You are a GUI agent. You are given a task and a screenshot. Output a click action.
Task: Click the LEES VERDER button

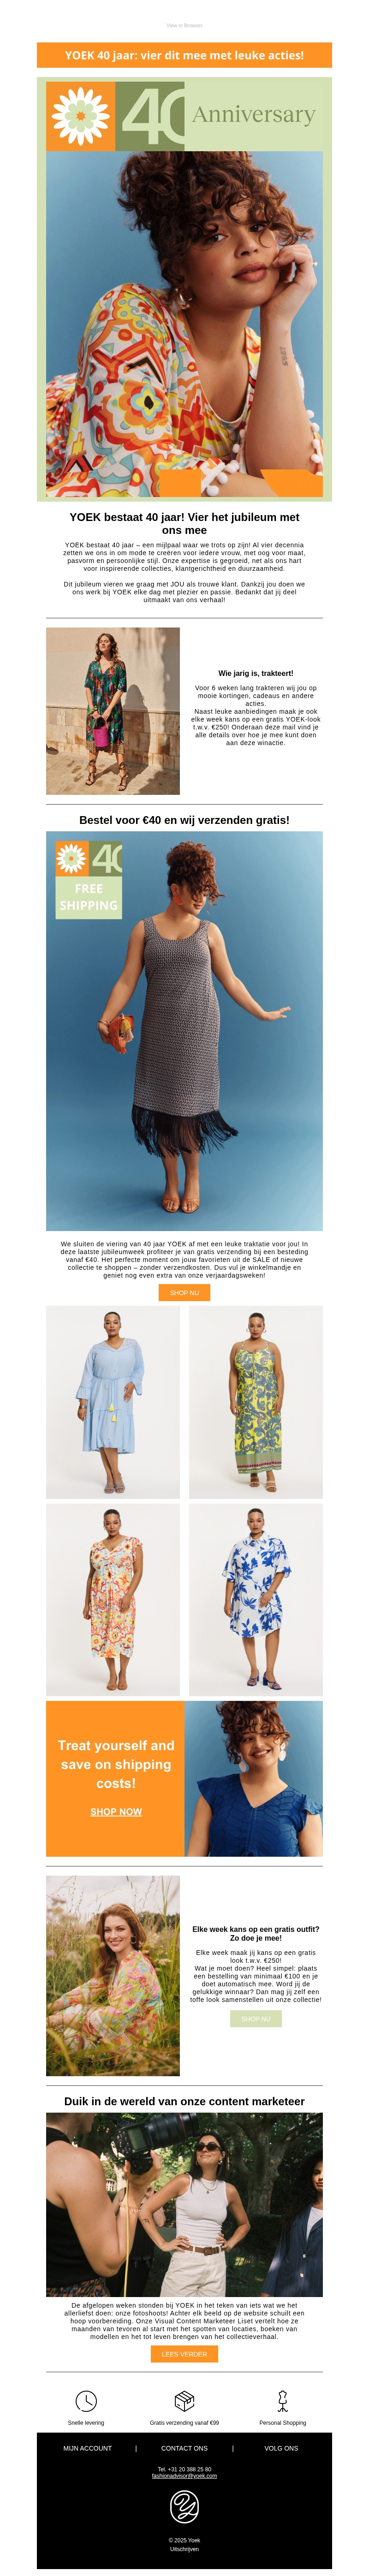click(x=184, y=2353)
